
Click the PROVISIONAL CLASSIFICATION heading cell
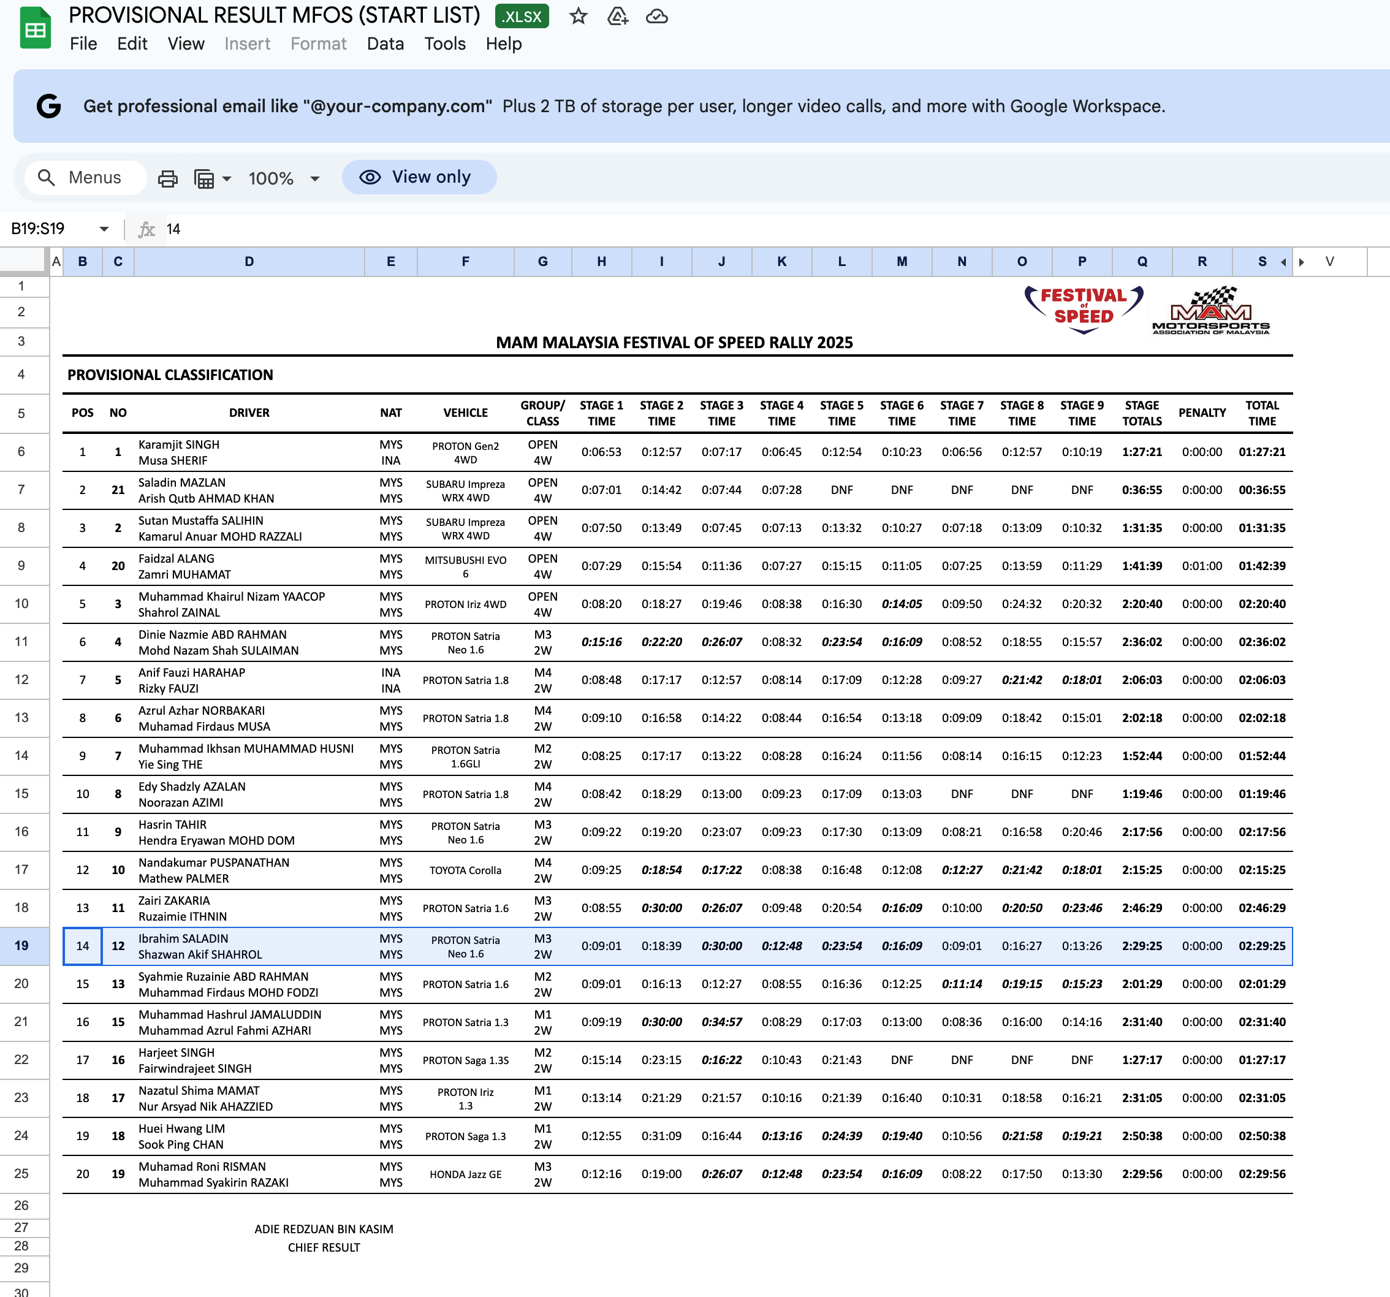170,375
